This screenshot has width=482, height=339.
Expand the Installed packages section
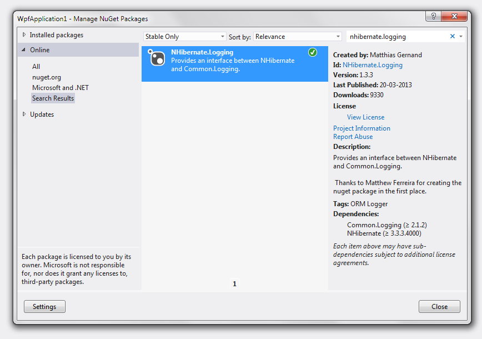click(x=24, y=35)
